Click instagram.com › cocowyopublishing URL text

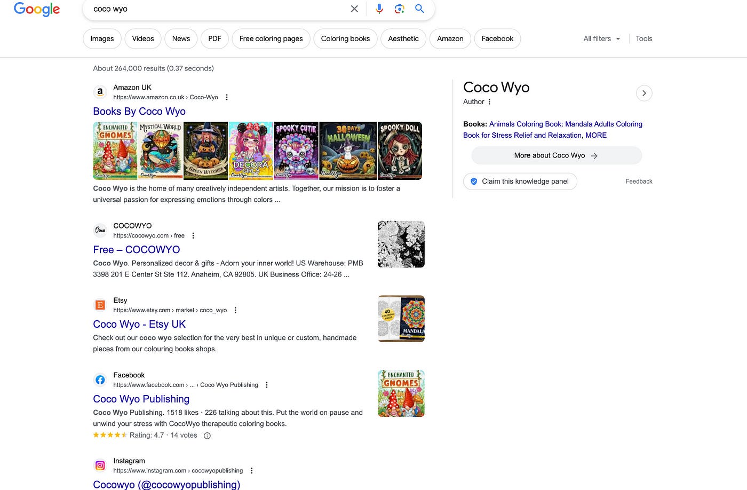tap(178, 471)
